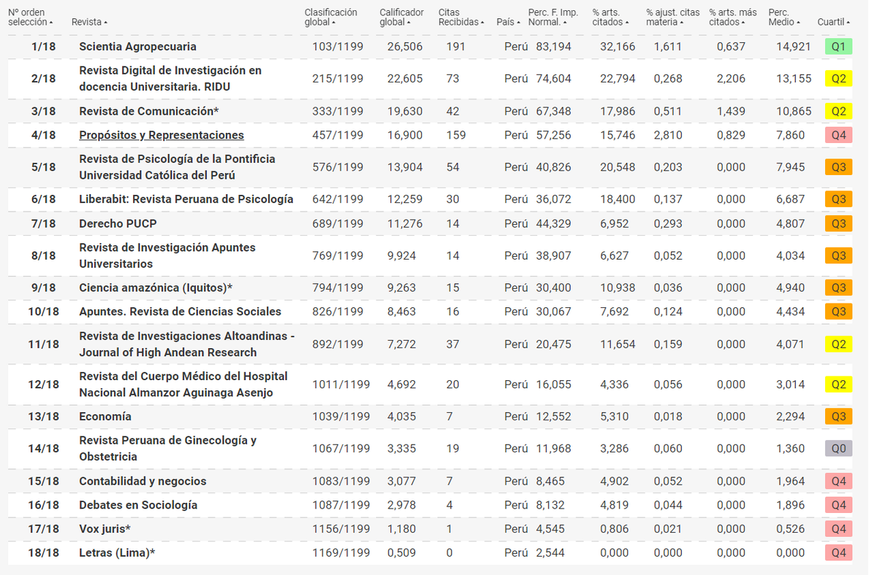
Task: Select Perc. Medio value 0,526
Action: 791,529
